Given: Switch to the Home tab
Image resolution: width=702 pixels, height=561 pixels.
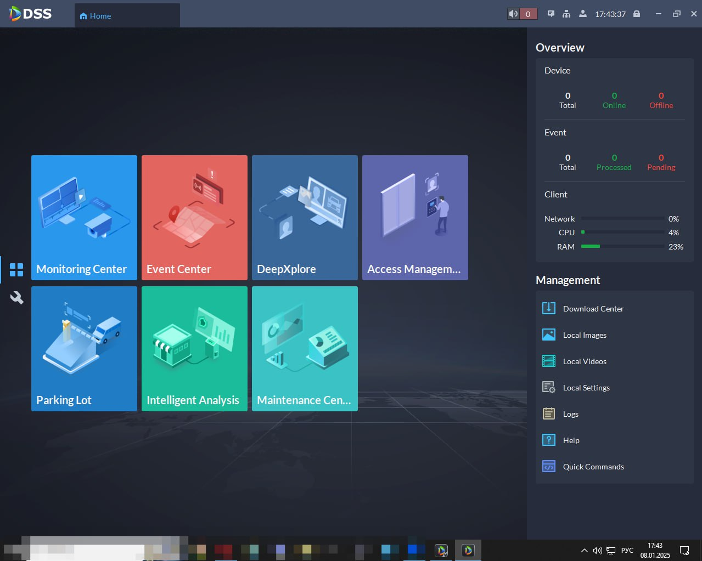Looking at the screenshot, I should click(x=96, y=16).
